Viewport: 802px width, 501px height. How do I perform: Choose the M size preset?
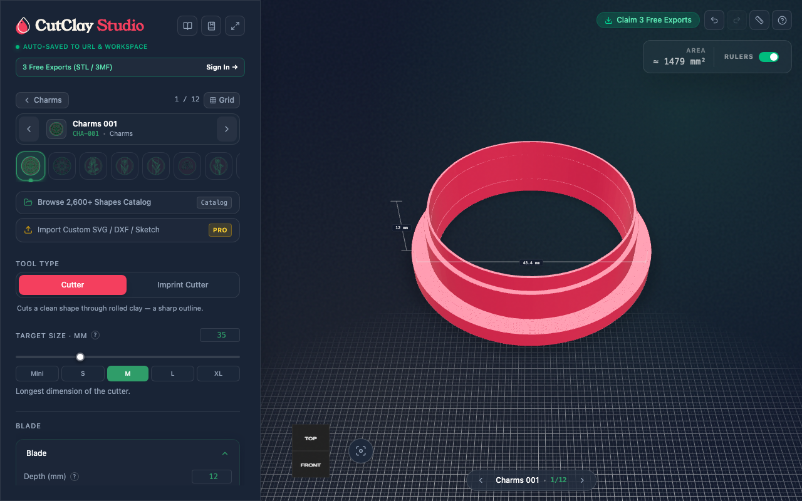128,374
